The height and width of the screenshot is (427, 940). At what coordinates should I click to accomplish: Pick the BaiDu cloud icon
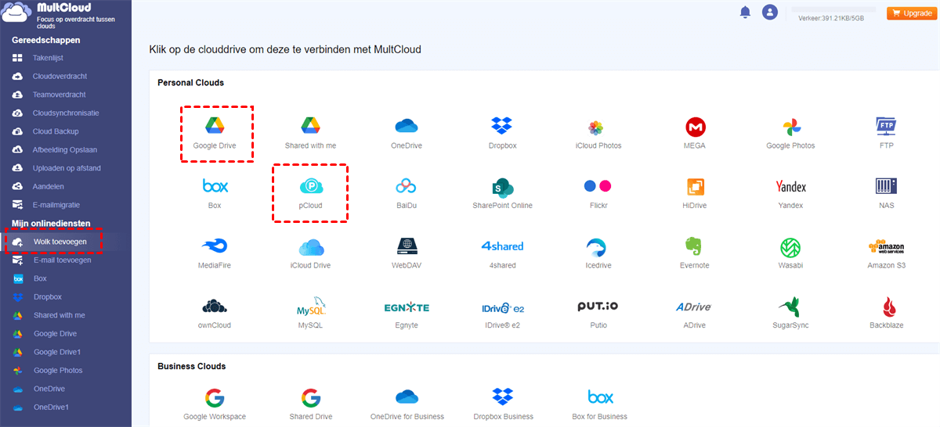[x=407, y=186]
